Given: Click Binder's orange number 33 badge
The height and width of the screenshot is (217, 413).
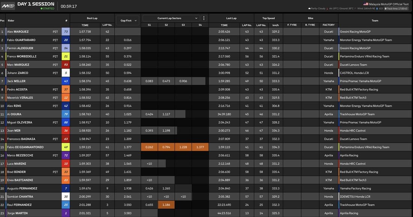Looking at the screenshot, I should (x=66, y=172).
